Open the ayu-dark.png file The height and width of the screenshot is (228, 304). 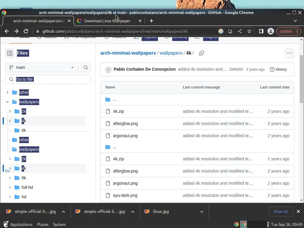pyautogui.click(x=125, y=195)
